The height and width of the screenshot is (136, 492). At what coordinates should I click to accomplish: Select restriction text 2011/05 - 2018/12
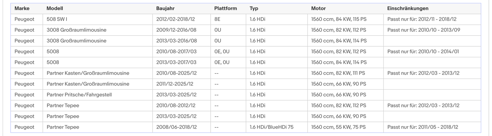[x=422, y=127]
